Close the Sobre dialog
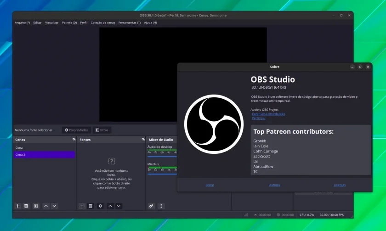Viewport: 386px width, 231px height. 368,67
